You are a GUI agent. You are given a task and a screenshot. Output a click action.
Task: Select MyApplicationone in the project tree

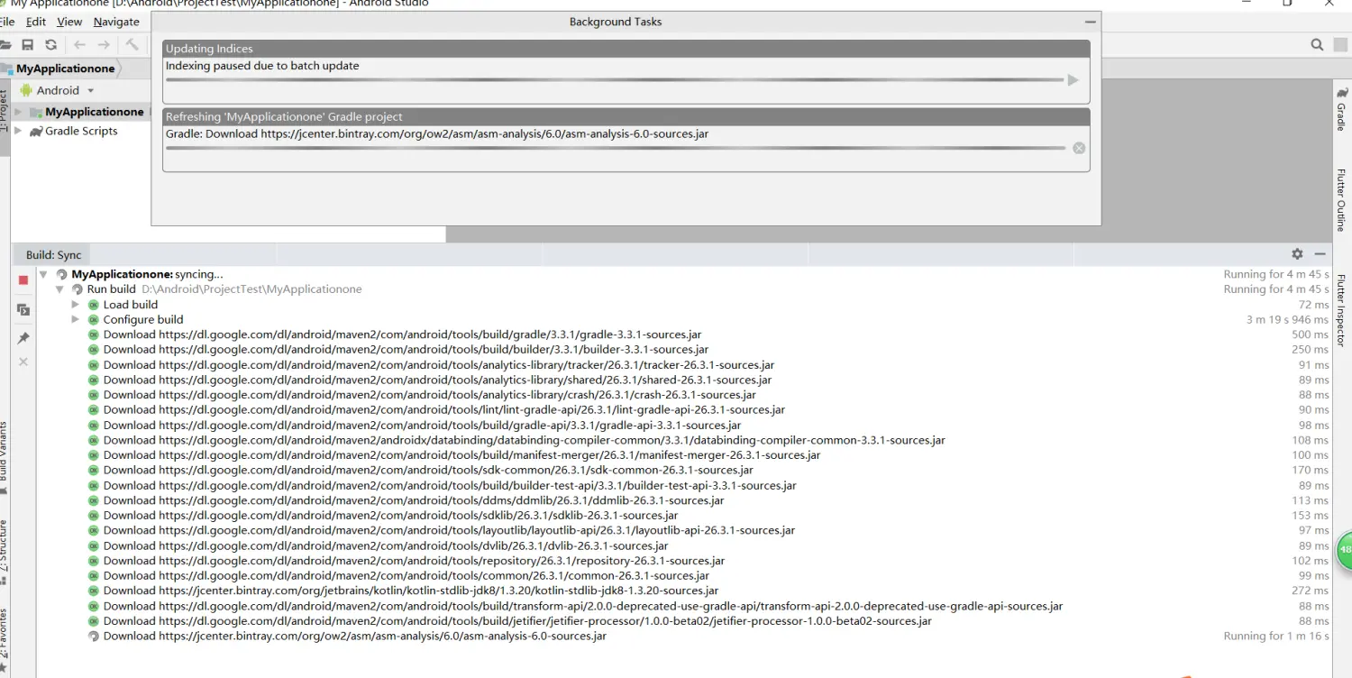point(95,112)
